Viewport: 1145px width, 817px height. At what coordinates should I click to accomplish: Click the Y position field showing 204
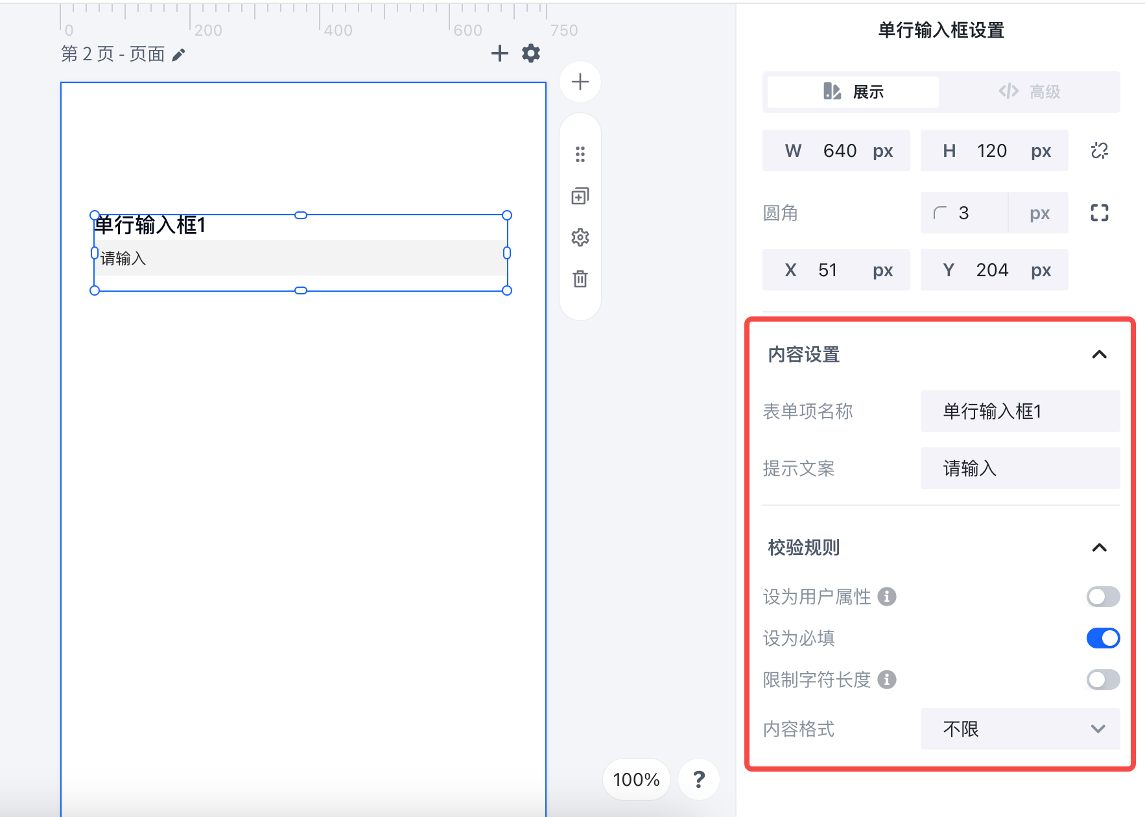click(994, 270)
